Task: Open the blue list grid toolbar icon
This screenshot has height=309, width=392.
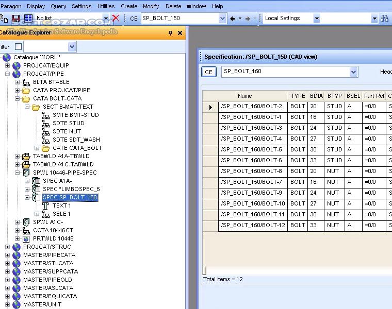Action: click(28, 18)
